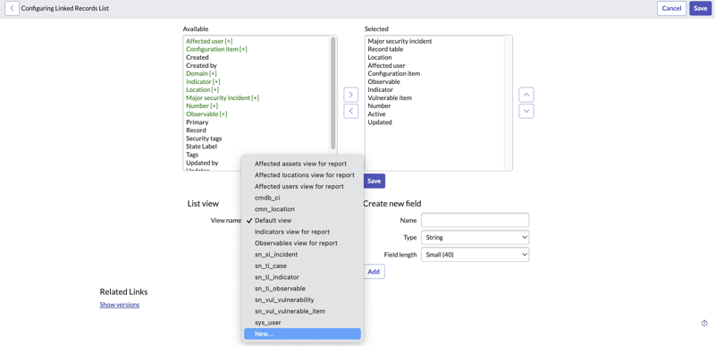Click Save below the Selected list

pos(374,181)
